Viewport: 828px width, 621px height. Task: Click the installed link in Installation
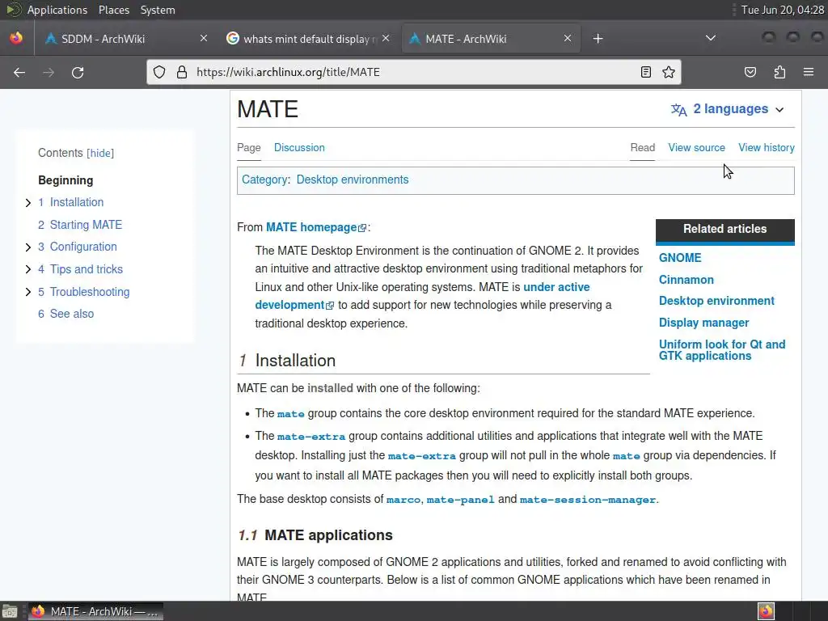point(330,388)
